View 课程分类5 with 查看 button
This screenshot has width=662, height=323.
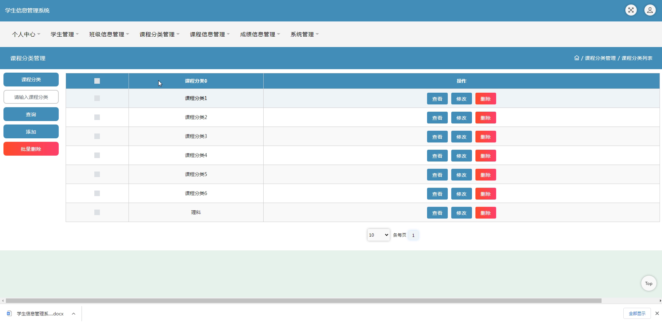[437, 175]
